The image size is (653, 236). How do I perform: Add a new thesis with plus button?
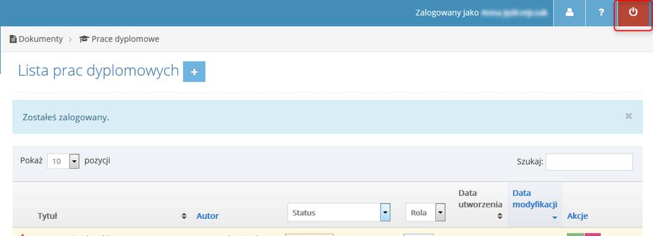(x=194, y=72)
